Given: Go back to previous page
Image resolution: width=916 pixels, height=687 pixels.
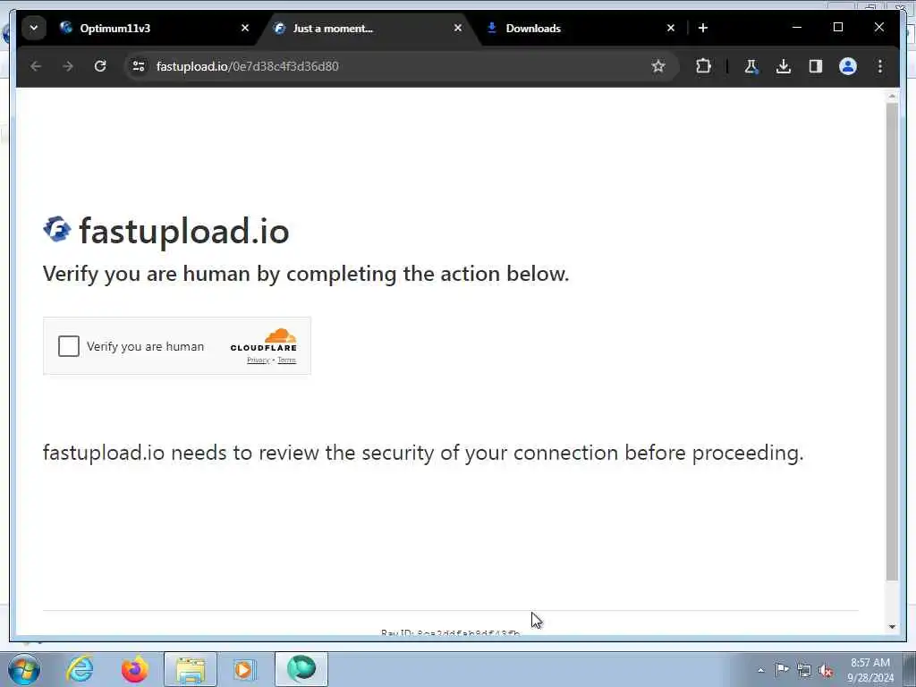Looking at the screenshot, I should click(x=36, y=66).
